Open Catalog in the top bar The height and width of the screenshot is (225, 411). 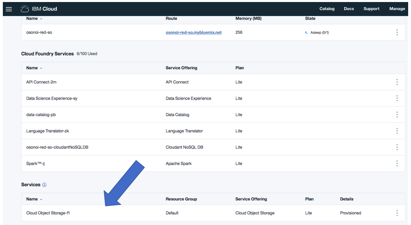[327, 8]
